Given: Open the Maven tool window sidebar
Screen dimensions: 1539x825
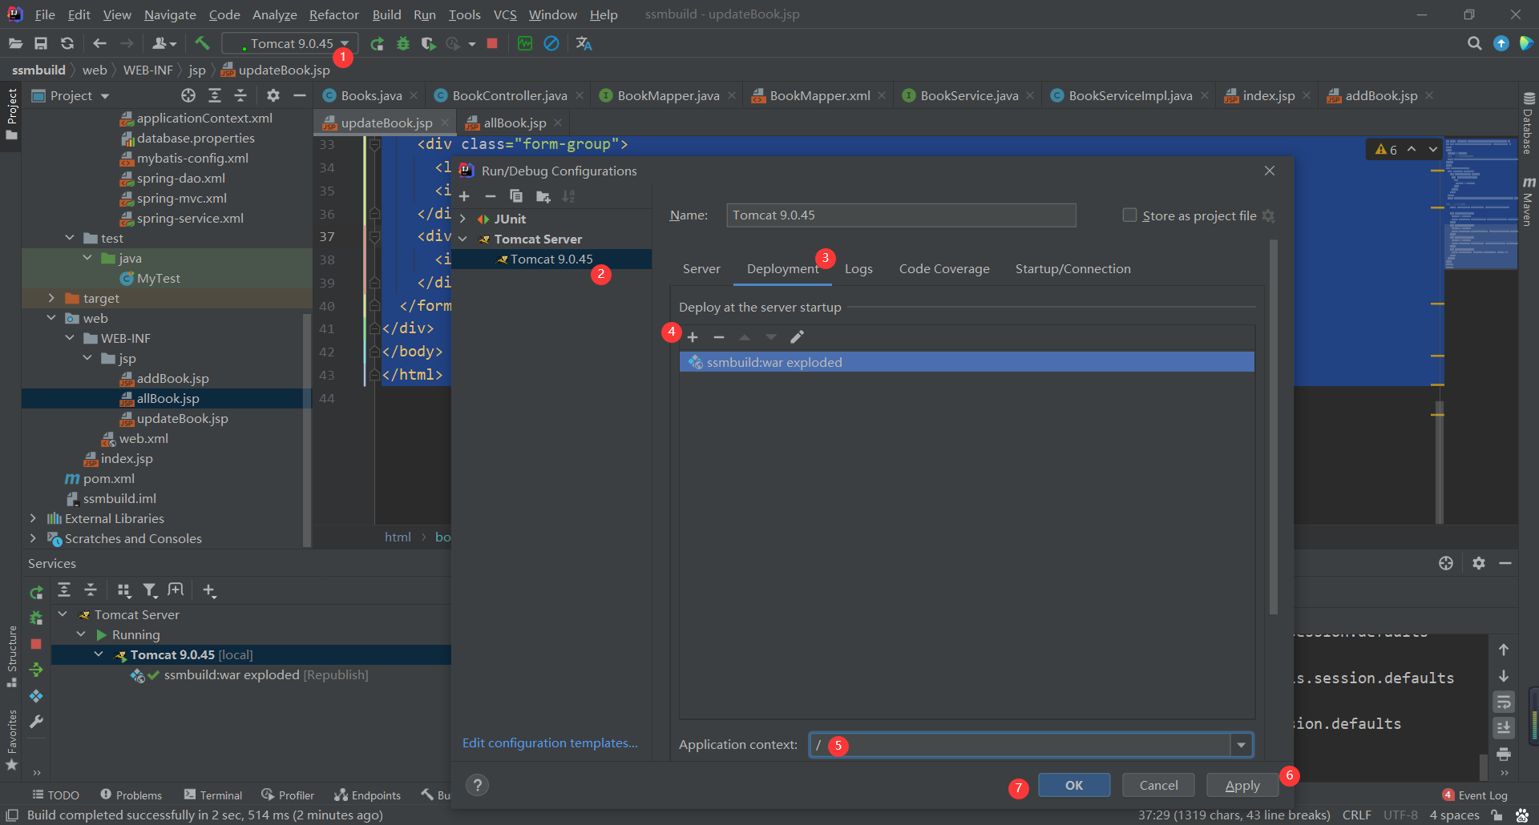Looking at the screenshot, I should [1528, 202].
